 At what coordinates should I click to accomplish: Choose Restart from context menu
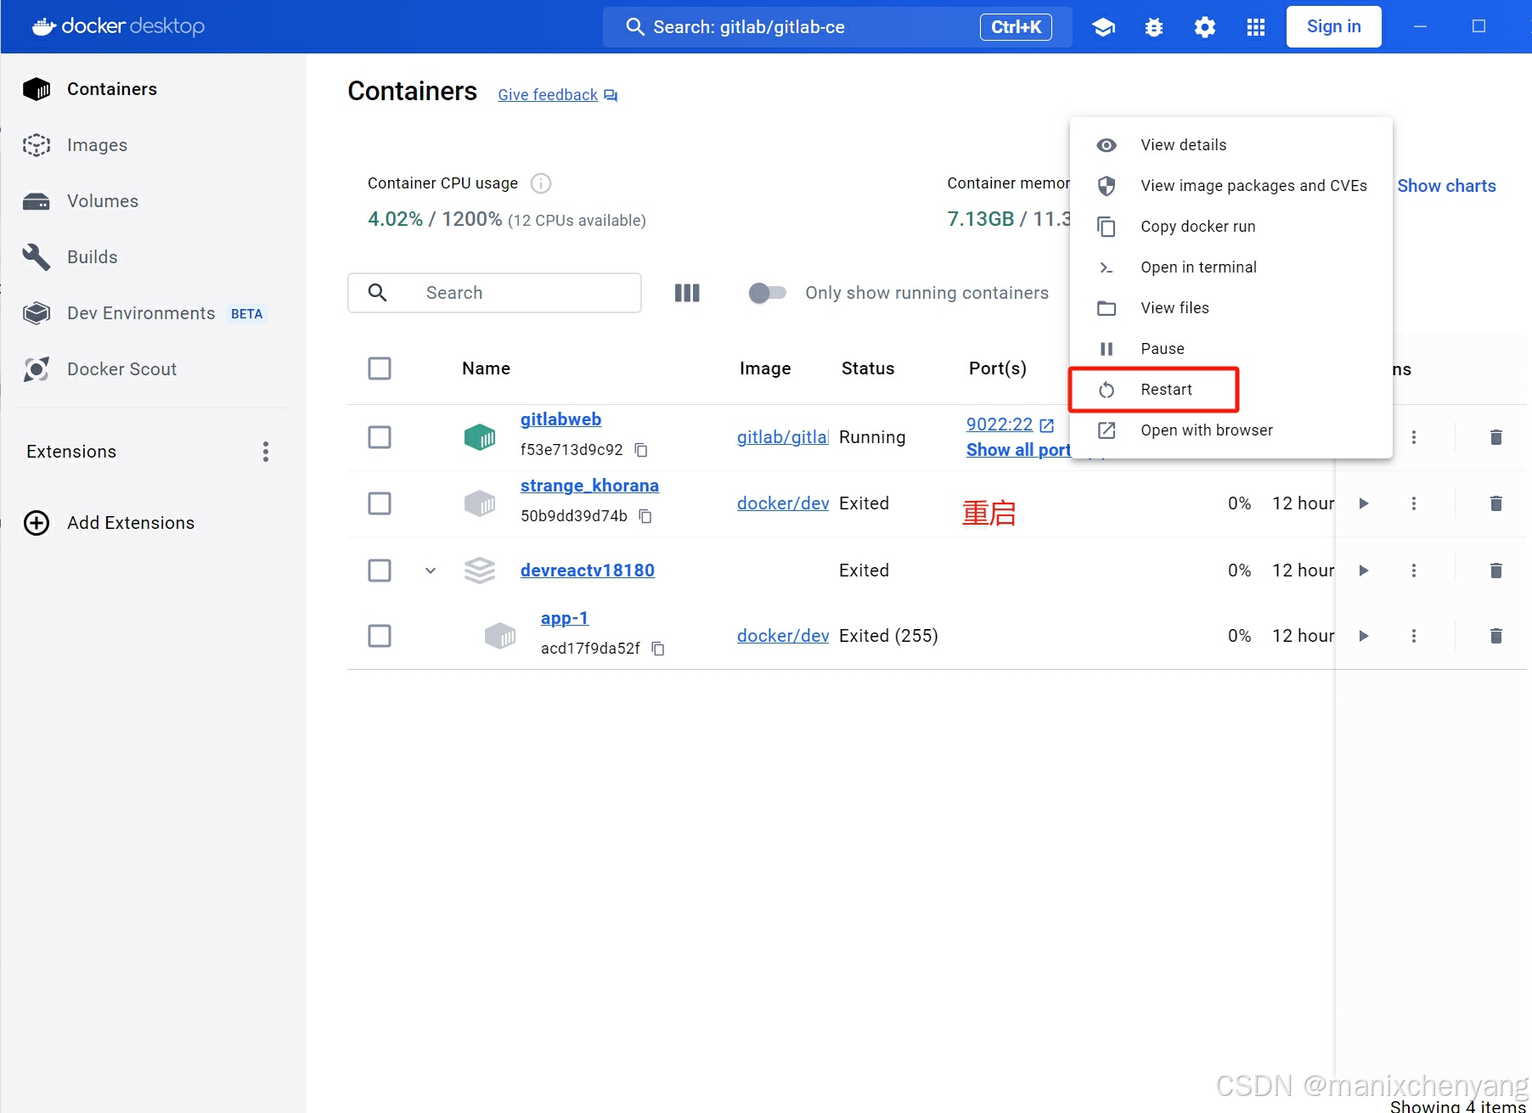coord(1231,390)
